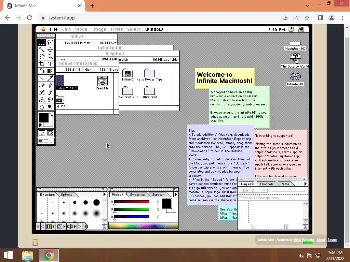This screenshot has height=262, width=350.
Task: Switch to standard window screen mode
Action: (41, 141)
